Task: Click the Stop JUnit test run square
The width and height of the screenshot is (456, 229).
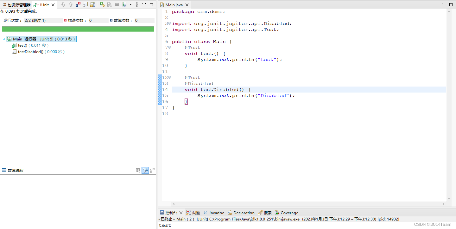Action: coord(117,4)
